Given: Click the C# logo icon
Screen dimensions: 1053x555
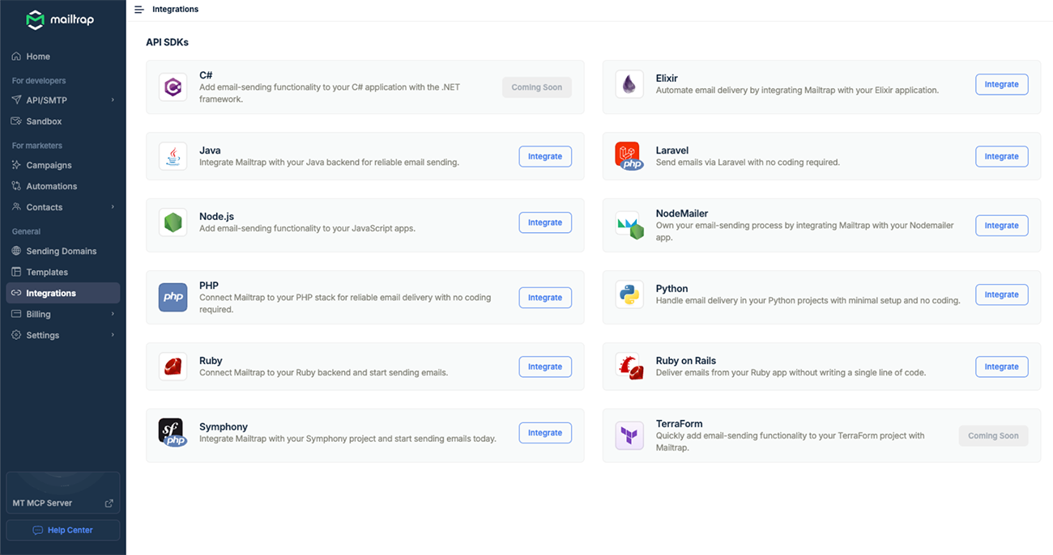Looking at the screenshot, I should (x=173, y=87).
